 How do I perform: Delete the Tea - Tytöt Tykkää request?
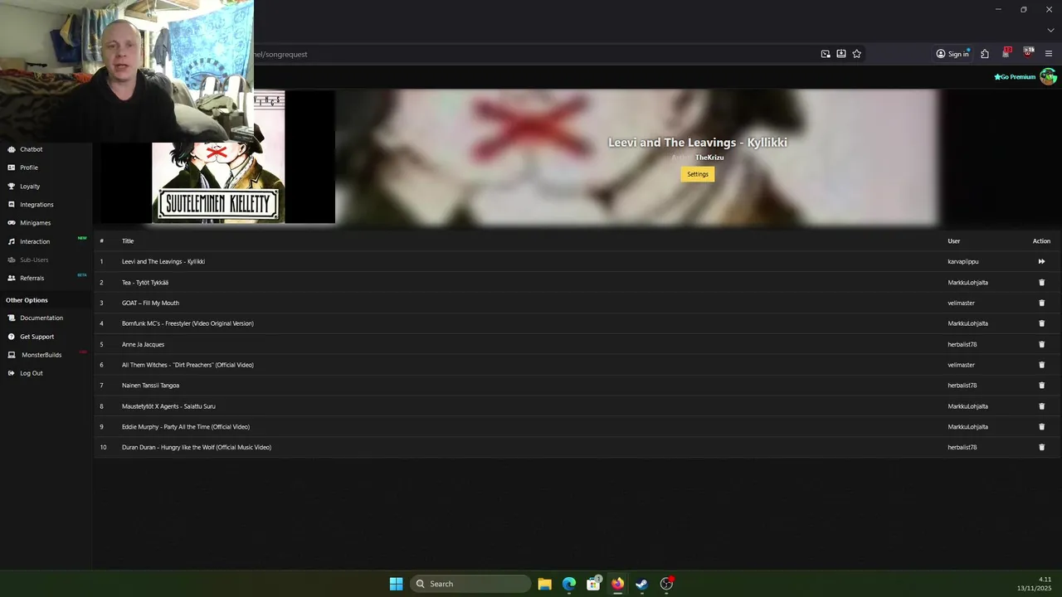coord(1042,283)
